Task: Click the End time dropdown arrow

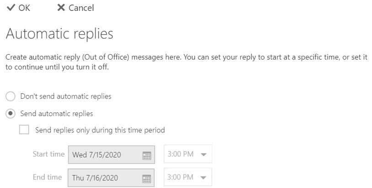Action: click(x=203, y=178)
